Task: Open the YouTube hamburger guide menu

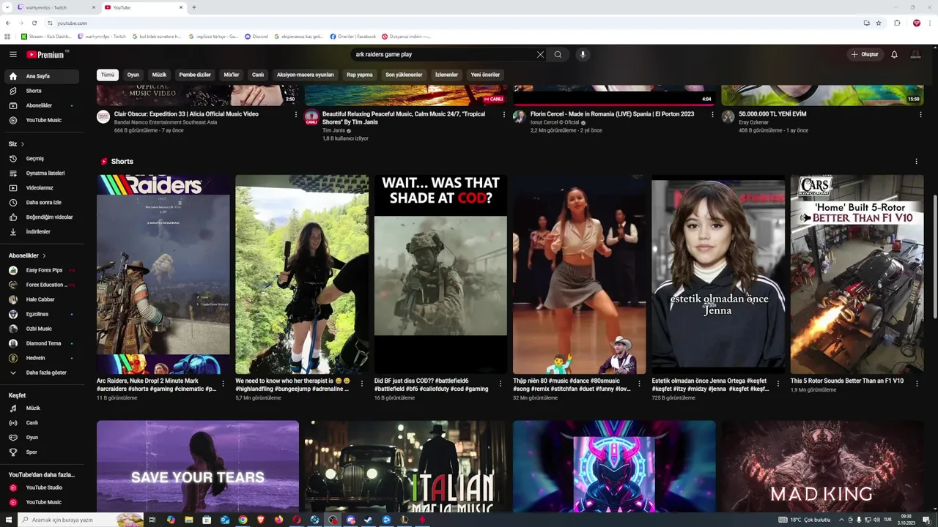Action: click(x=12, y=54)
